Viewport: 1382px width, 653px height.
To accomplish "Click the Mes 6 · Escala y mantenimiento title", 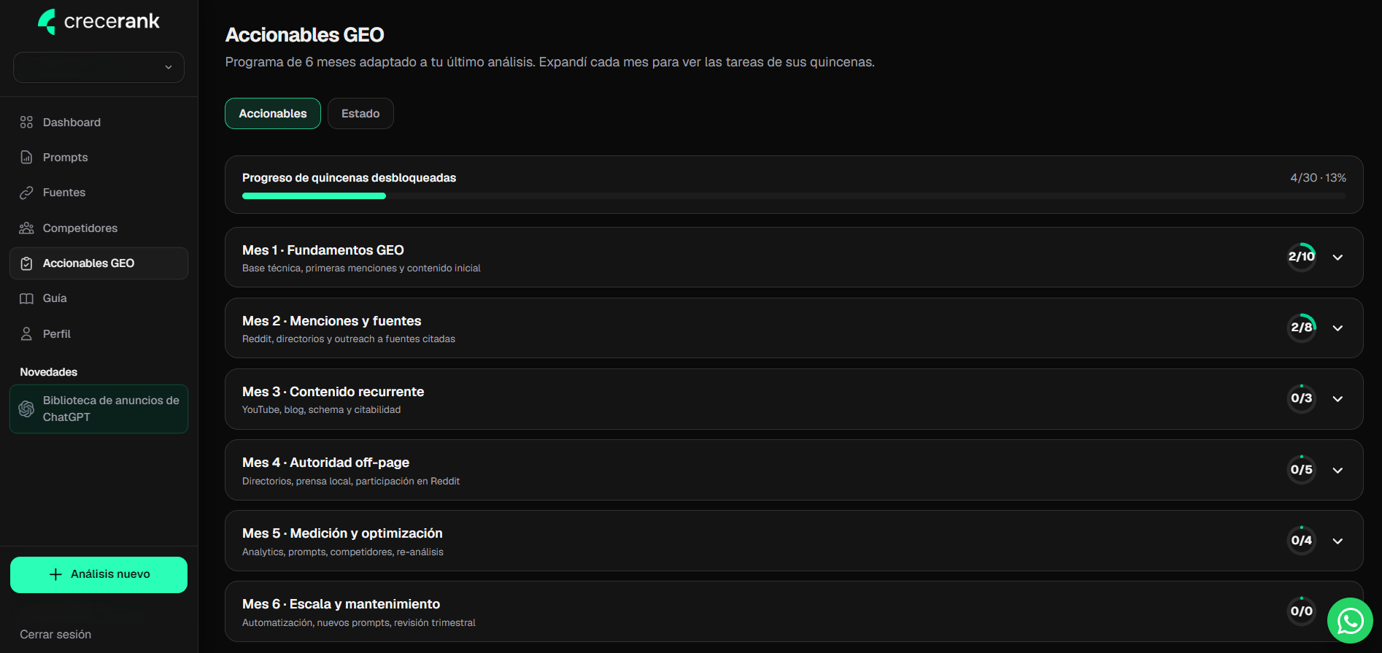I will tap(341, 604).
